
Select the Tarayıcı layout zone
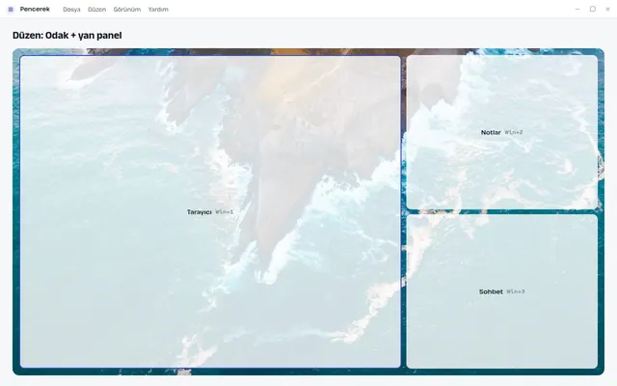[210, 212]
